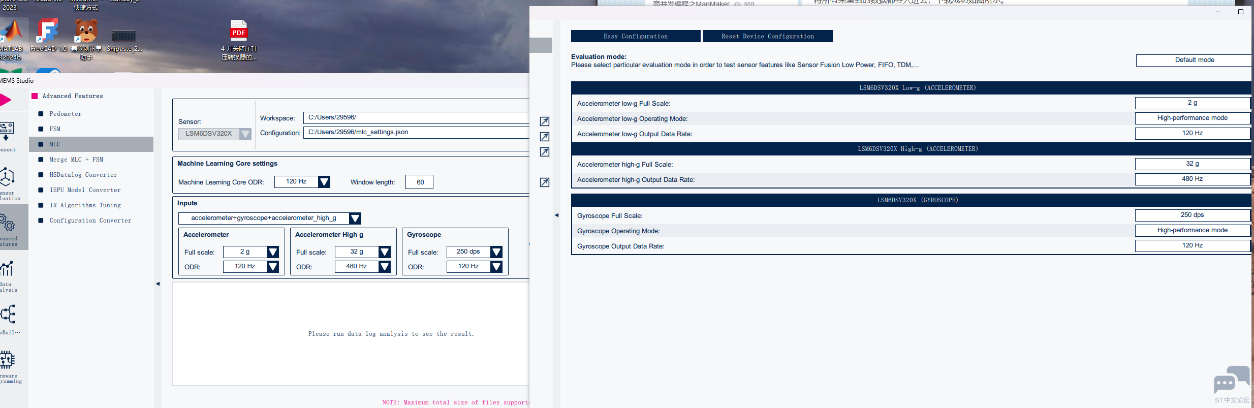Open the Gyroscope Full scale 250 dps dropdown
This screenshot has width=1254, height=408.
click(496, 252)
